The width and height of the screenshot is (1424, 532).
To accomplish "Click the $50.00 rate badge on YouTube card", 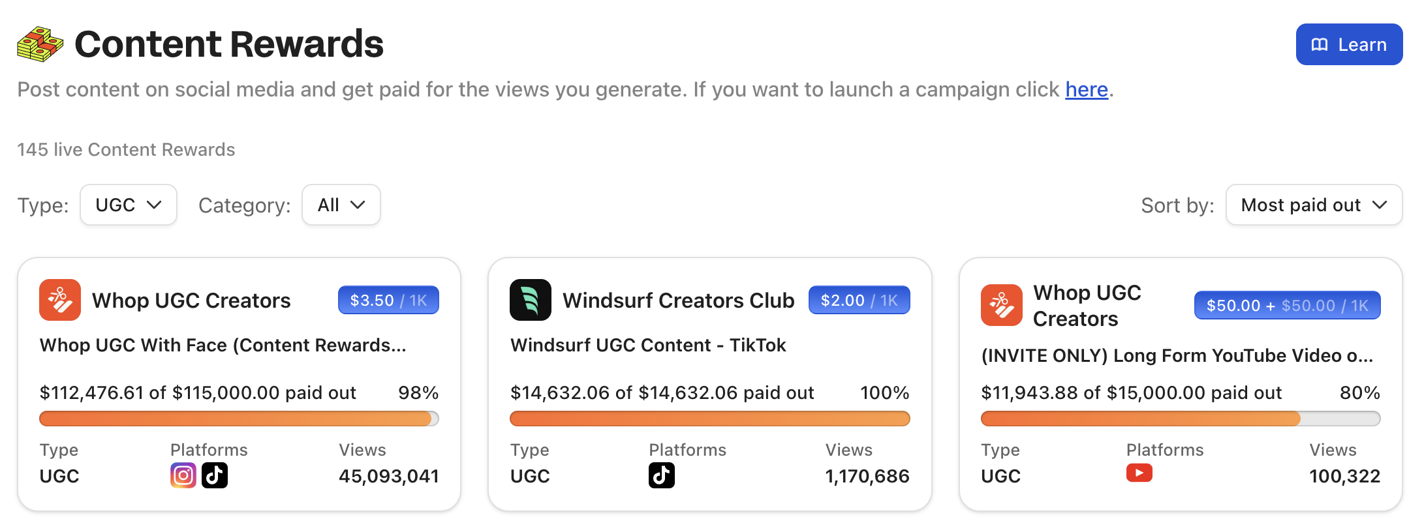I will pos(1286,304).
